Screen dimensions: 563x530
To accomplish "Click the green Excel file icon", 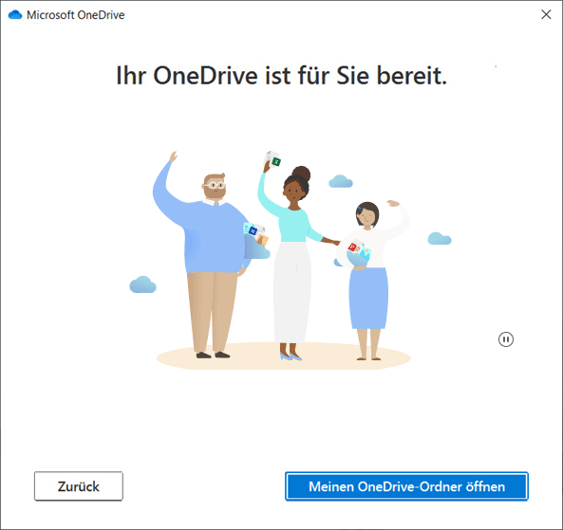I will 275,161.
